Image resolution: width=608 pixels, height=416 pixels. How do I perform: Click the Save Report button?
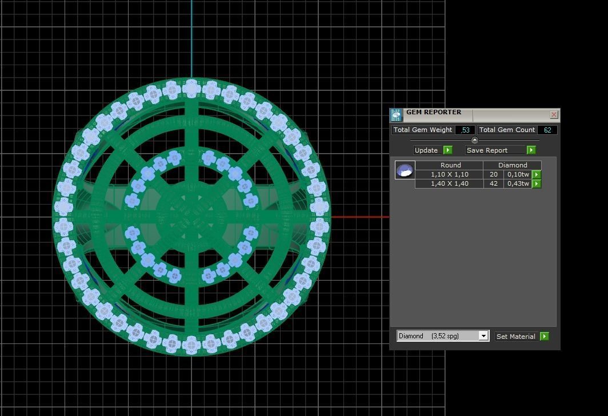(x=495, y=150)
